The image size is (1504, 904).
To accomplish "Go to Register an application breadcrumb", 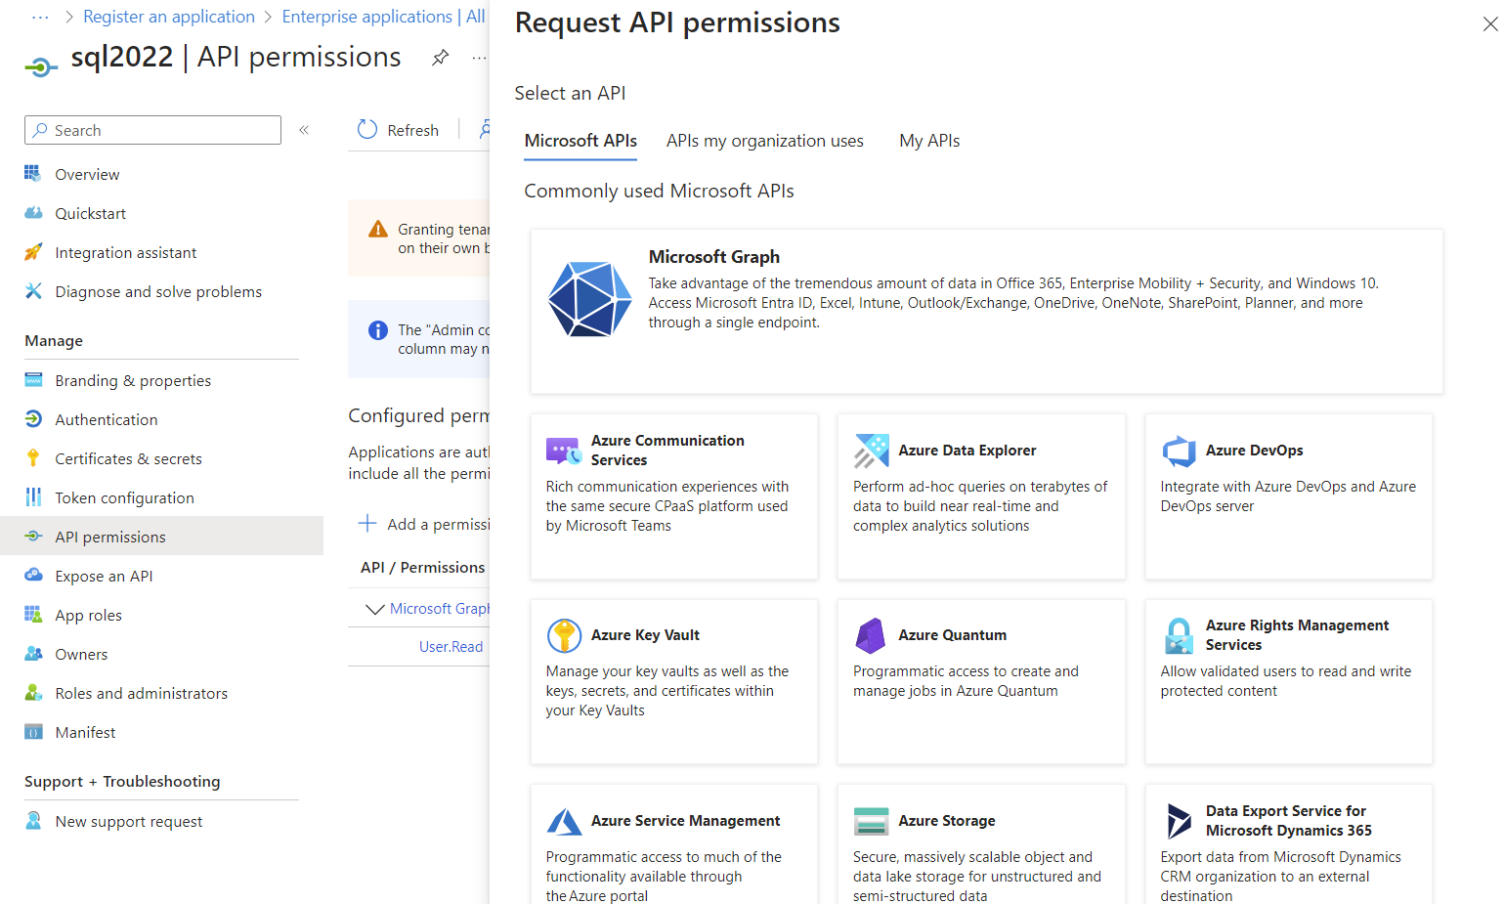I will pyautogui.click(x=169, y=17).
